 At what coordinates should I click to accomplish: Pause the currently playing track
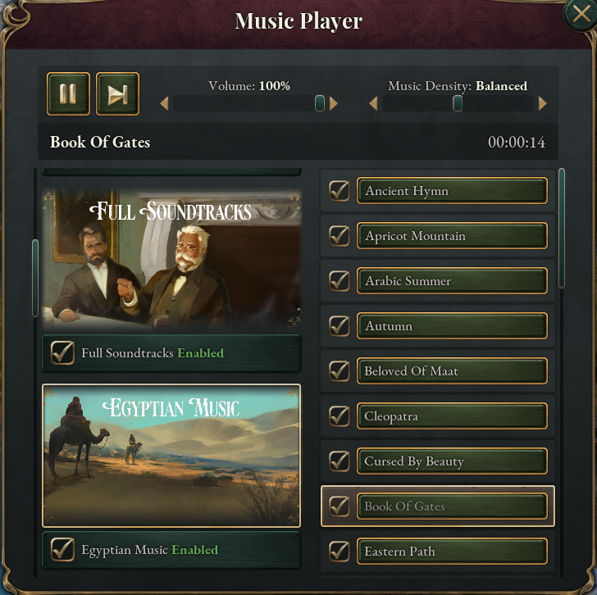click(68, 94)
